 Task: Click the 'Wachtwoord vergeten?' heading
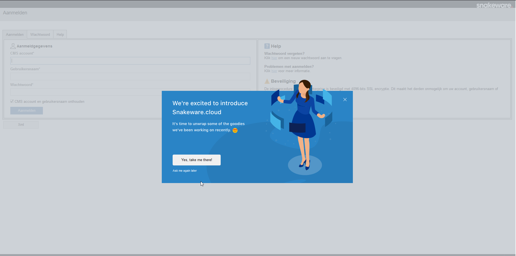(x=284, y=53)
